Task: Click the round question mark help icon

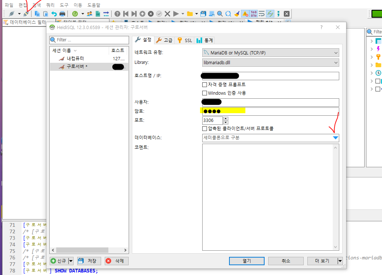Action: click(117, 14)
